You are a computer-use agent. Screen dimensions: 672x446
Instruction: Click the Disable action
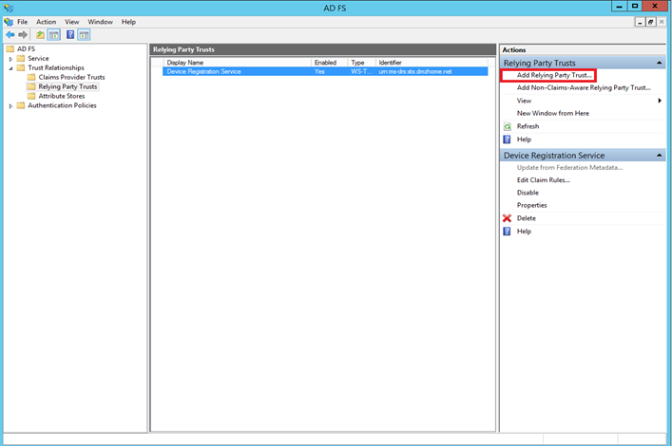528,193
